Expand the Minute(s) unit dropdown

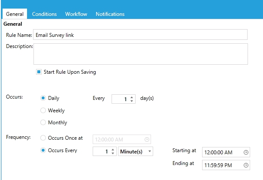tap(136, 151)
